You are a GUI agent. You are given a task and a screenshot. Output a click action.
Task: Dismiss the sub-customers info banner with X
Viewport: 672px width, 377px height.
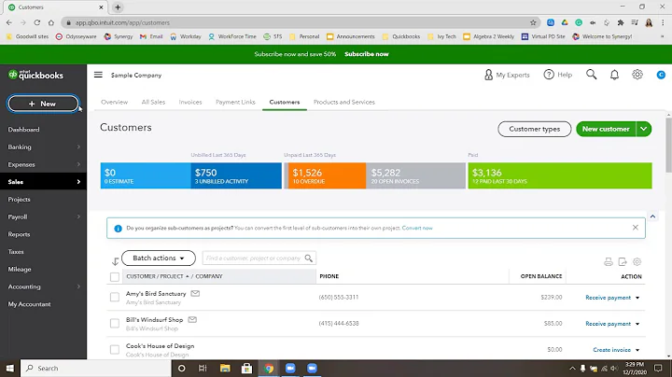(636, 228)
